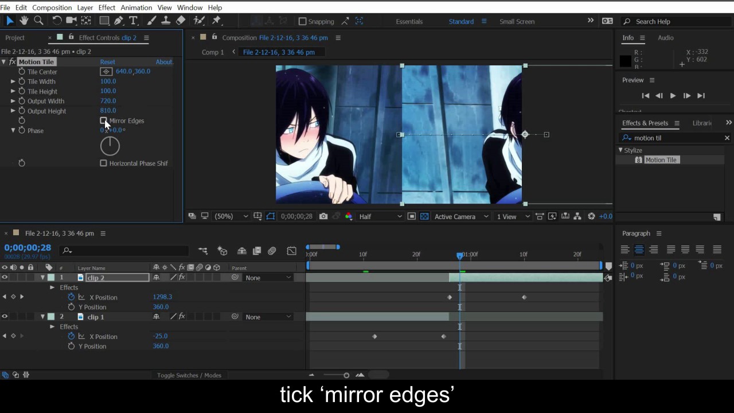This screenshot has height=413, width=734.
Task: Click the snapshot camera icon
Action: click(324, 216)
